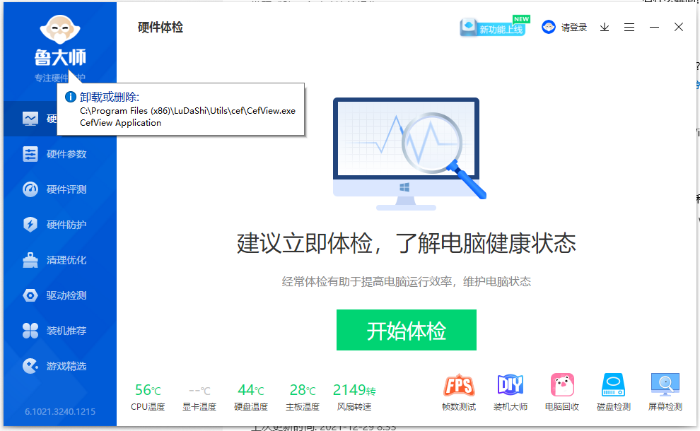Select the 硬件体检 monitor icon in sidebar

[x=30, y=119]
